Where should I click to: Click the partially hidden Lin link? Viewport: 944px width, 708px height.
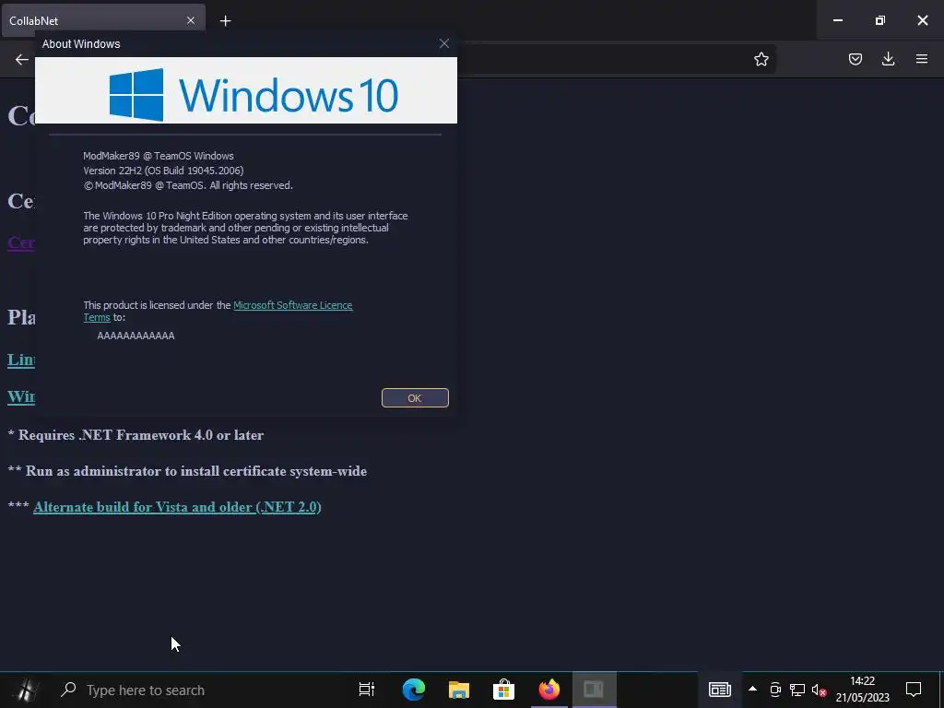pos(21,360)
